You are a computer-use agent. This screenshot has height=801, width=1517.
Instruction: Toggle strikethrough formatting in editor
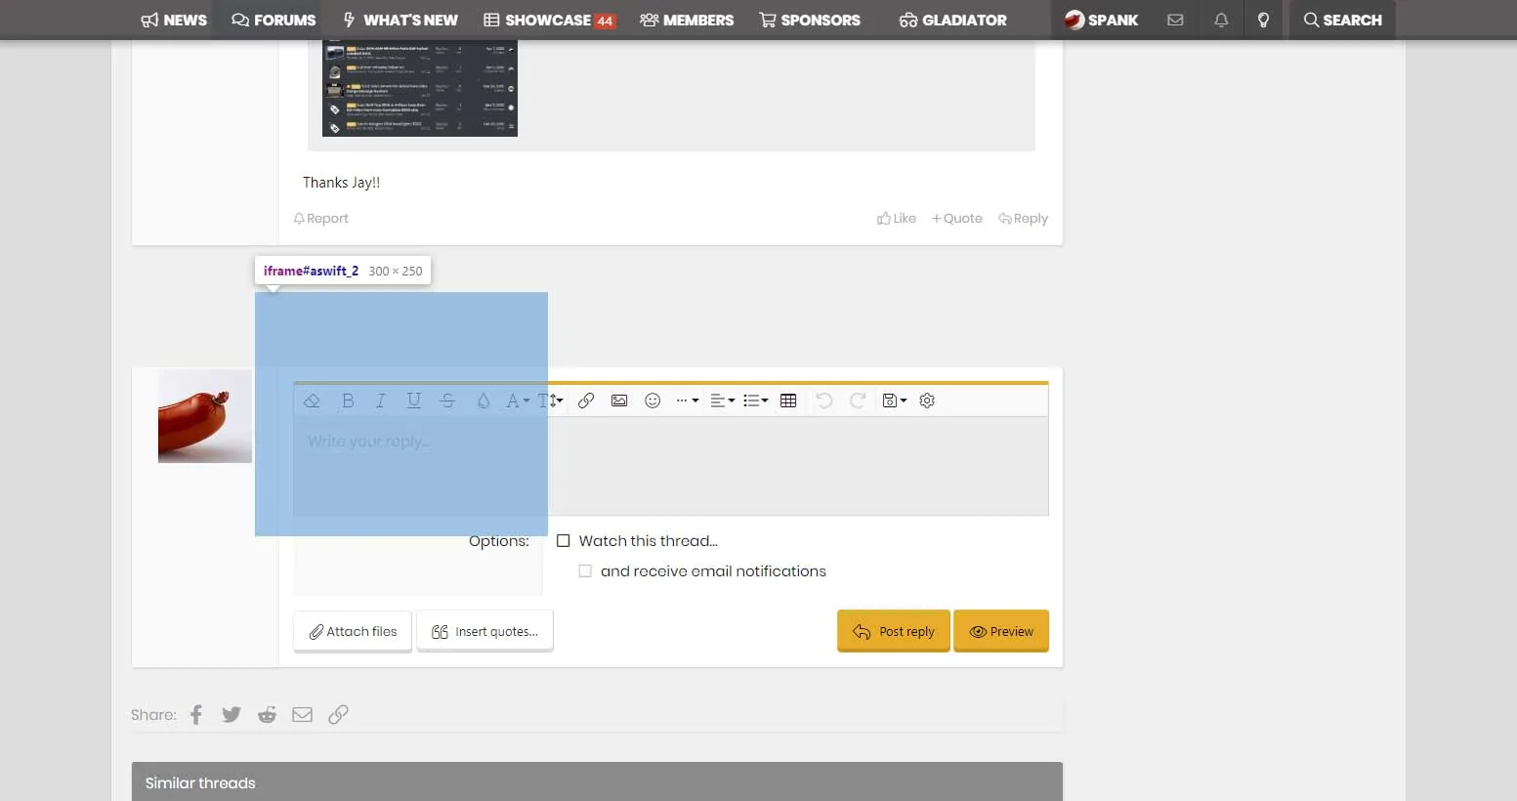(447, 400)
